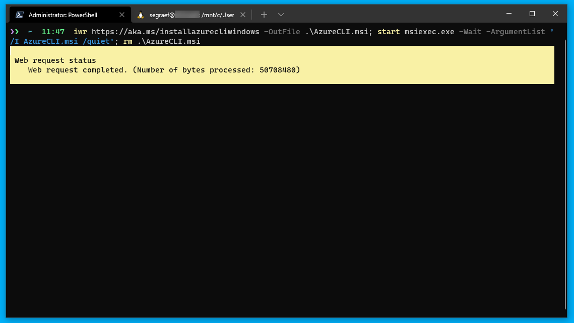Click the -Wait parameter text
This screenshot has width=574, height=323.
click(x=470, y=32)
